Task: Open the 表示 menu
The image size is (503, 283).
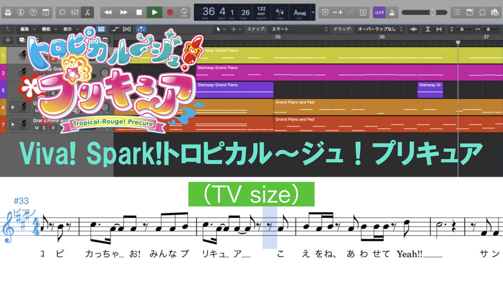Action: pos(70,29)
